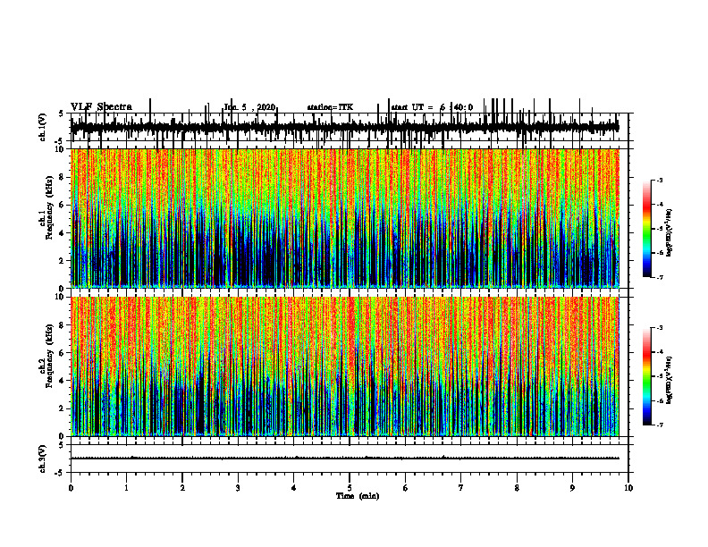Screen dimensions: 708x547
Task: Select the date text 'Jan. 5, 2020'
Action: click(249, 107)
